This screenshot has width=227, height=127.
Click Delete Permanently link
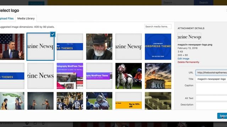pos(188,62)
